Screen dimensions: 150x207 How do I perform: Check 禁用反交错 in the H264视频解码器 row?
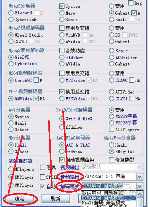coord(62,73)
